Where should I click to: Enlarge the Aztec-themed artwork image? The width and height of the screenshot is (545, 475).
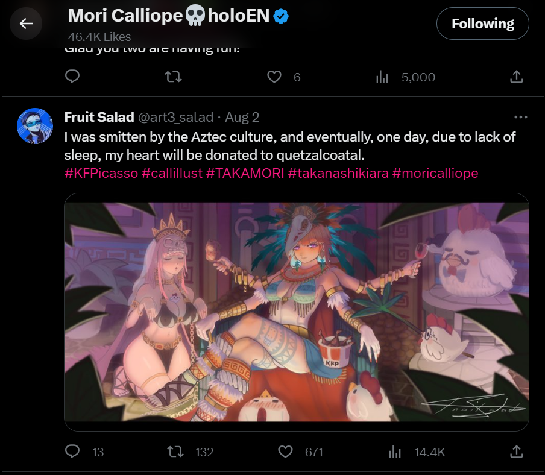296,312
